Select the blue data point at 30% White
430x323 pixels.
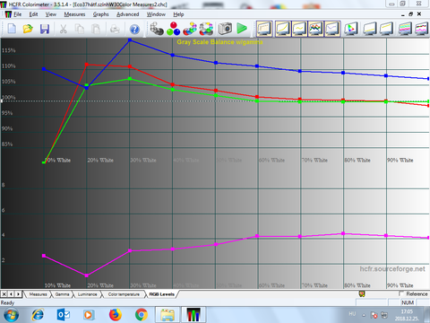(130, 39)
